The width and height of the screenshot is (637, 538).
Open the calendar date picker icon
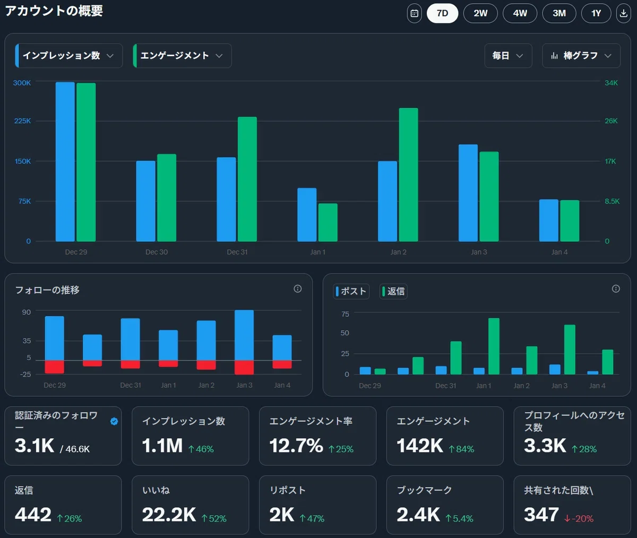[x=415, y=13]
